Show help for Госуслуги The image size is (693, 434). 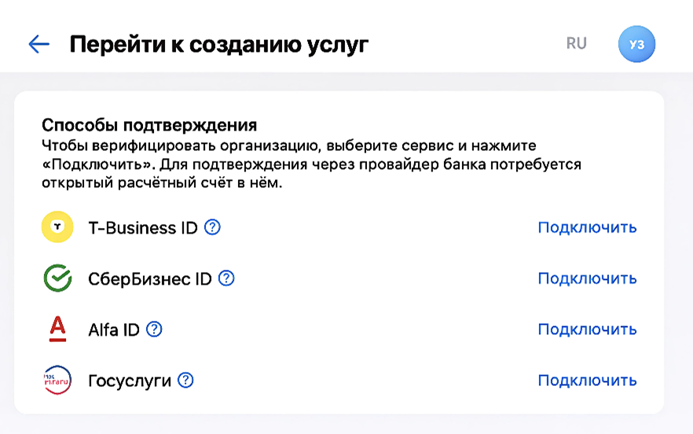point(185,381)
